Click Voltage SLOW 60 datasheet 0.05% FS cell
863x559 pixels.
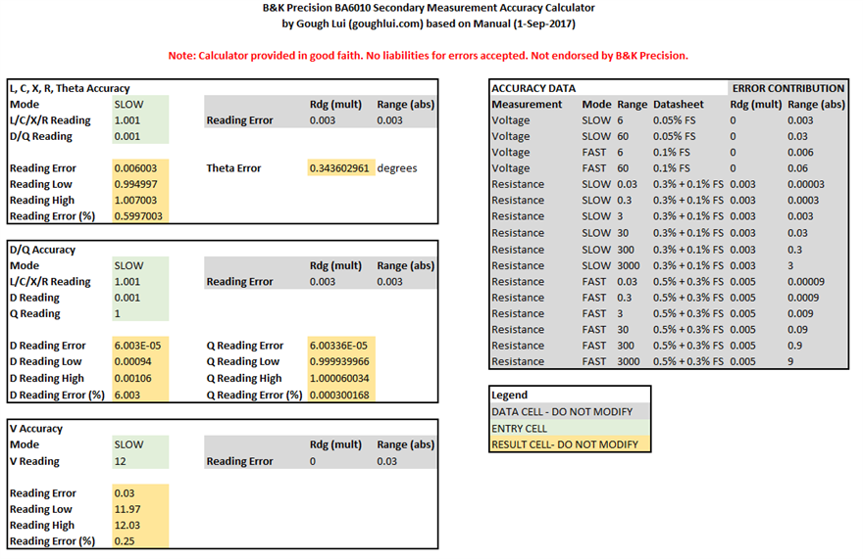675,136
